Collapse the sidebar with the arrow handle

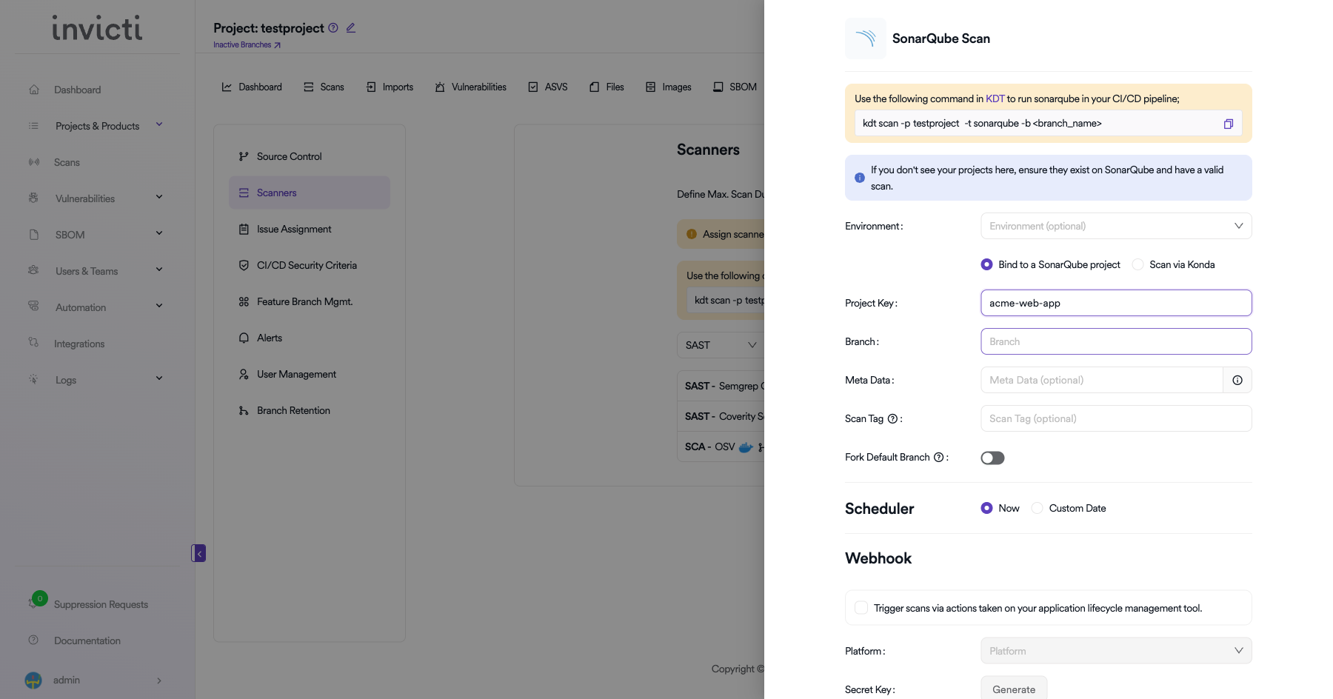(198, 553)
